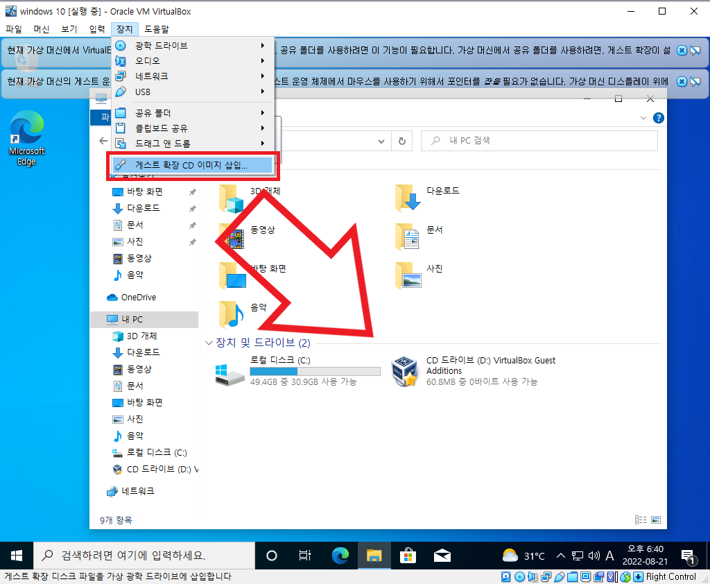Open the 사진 folder in main pane
Viewport: 710px width, 584px height.
click(419, 275)
